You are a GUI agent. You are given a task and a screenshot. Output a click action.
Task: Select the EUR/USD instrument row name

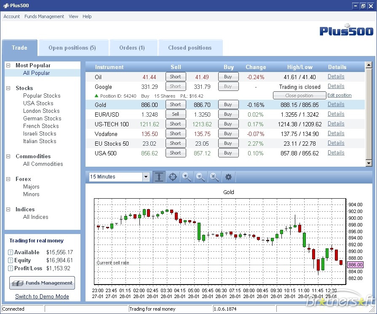(107, 114)
